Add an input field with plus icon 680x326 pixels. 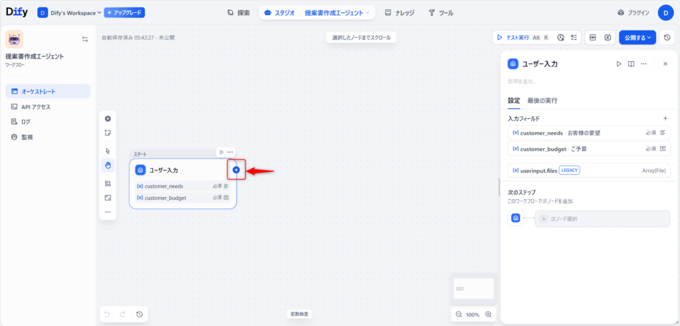click(x=665, y=118)
